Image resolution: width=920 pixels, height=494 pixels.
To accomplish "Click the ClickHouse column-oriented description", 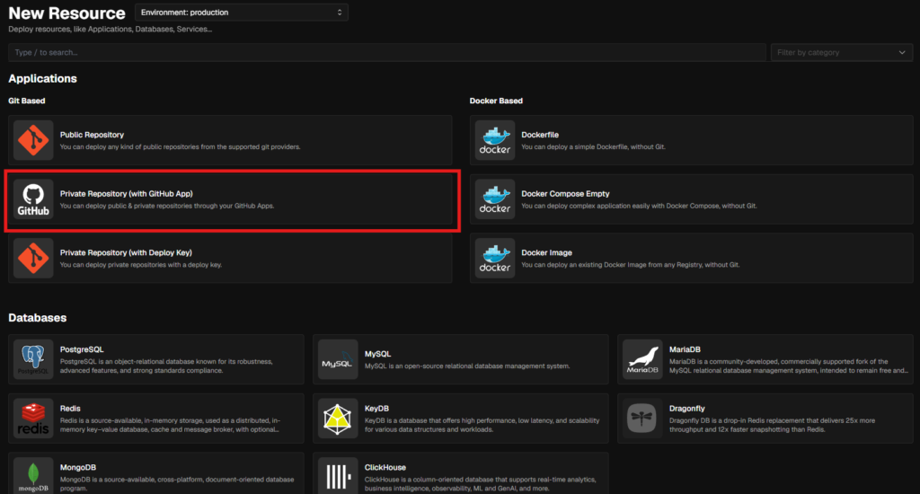I will (480, 484).
